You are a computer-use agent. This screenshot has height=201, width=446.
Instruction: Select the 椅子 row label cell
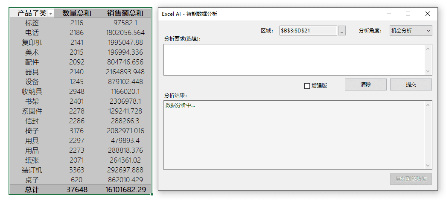pyautogui.click(x=32, y=131)
